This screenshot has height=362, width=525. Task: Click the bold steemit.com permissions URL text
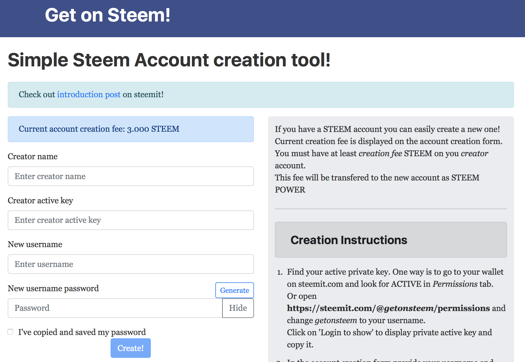pyautogui.click(x=388, y=308)
